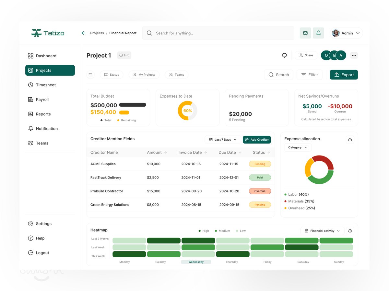This screenshot has height=291, width=389.
Task: Click the download icon on Expense allocation panel
Action: 350,139
